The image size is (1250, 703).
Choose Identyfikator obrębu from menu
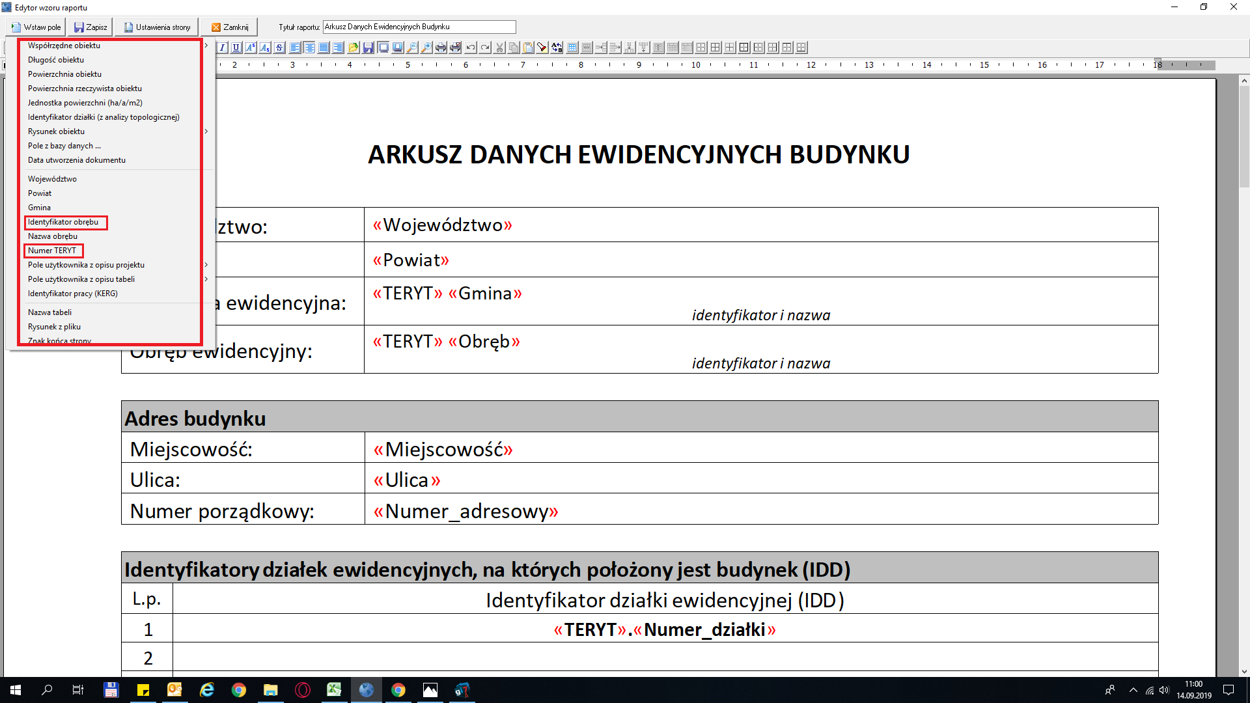pos(63,222)
